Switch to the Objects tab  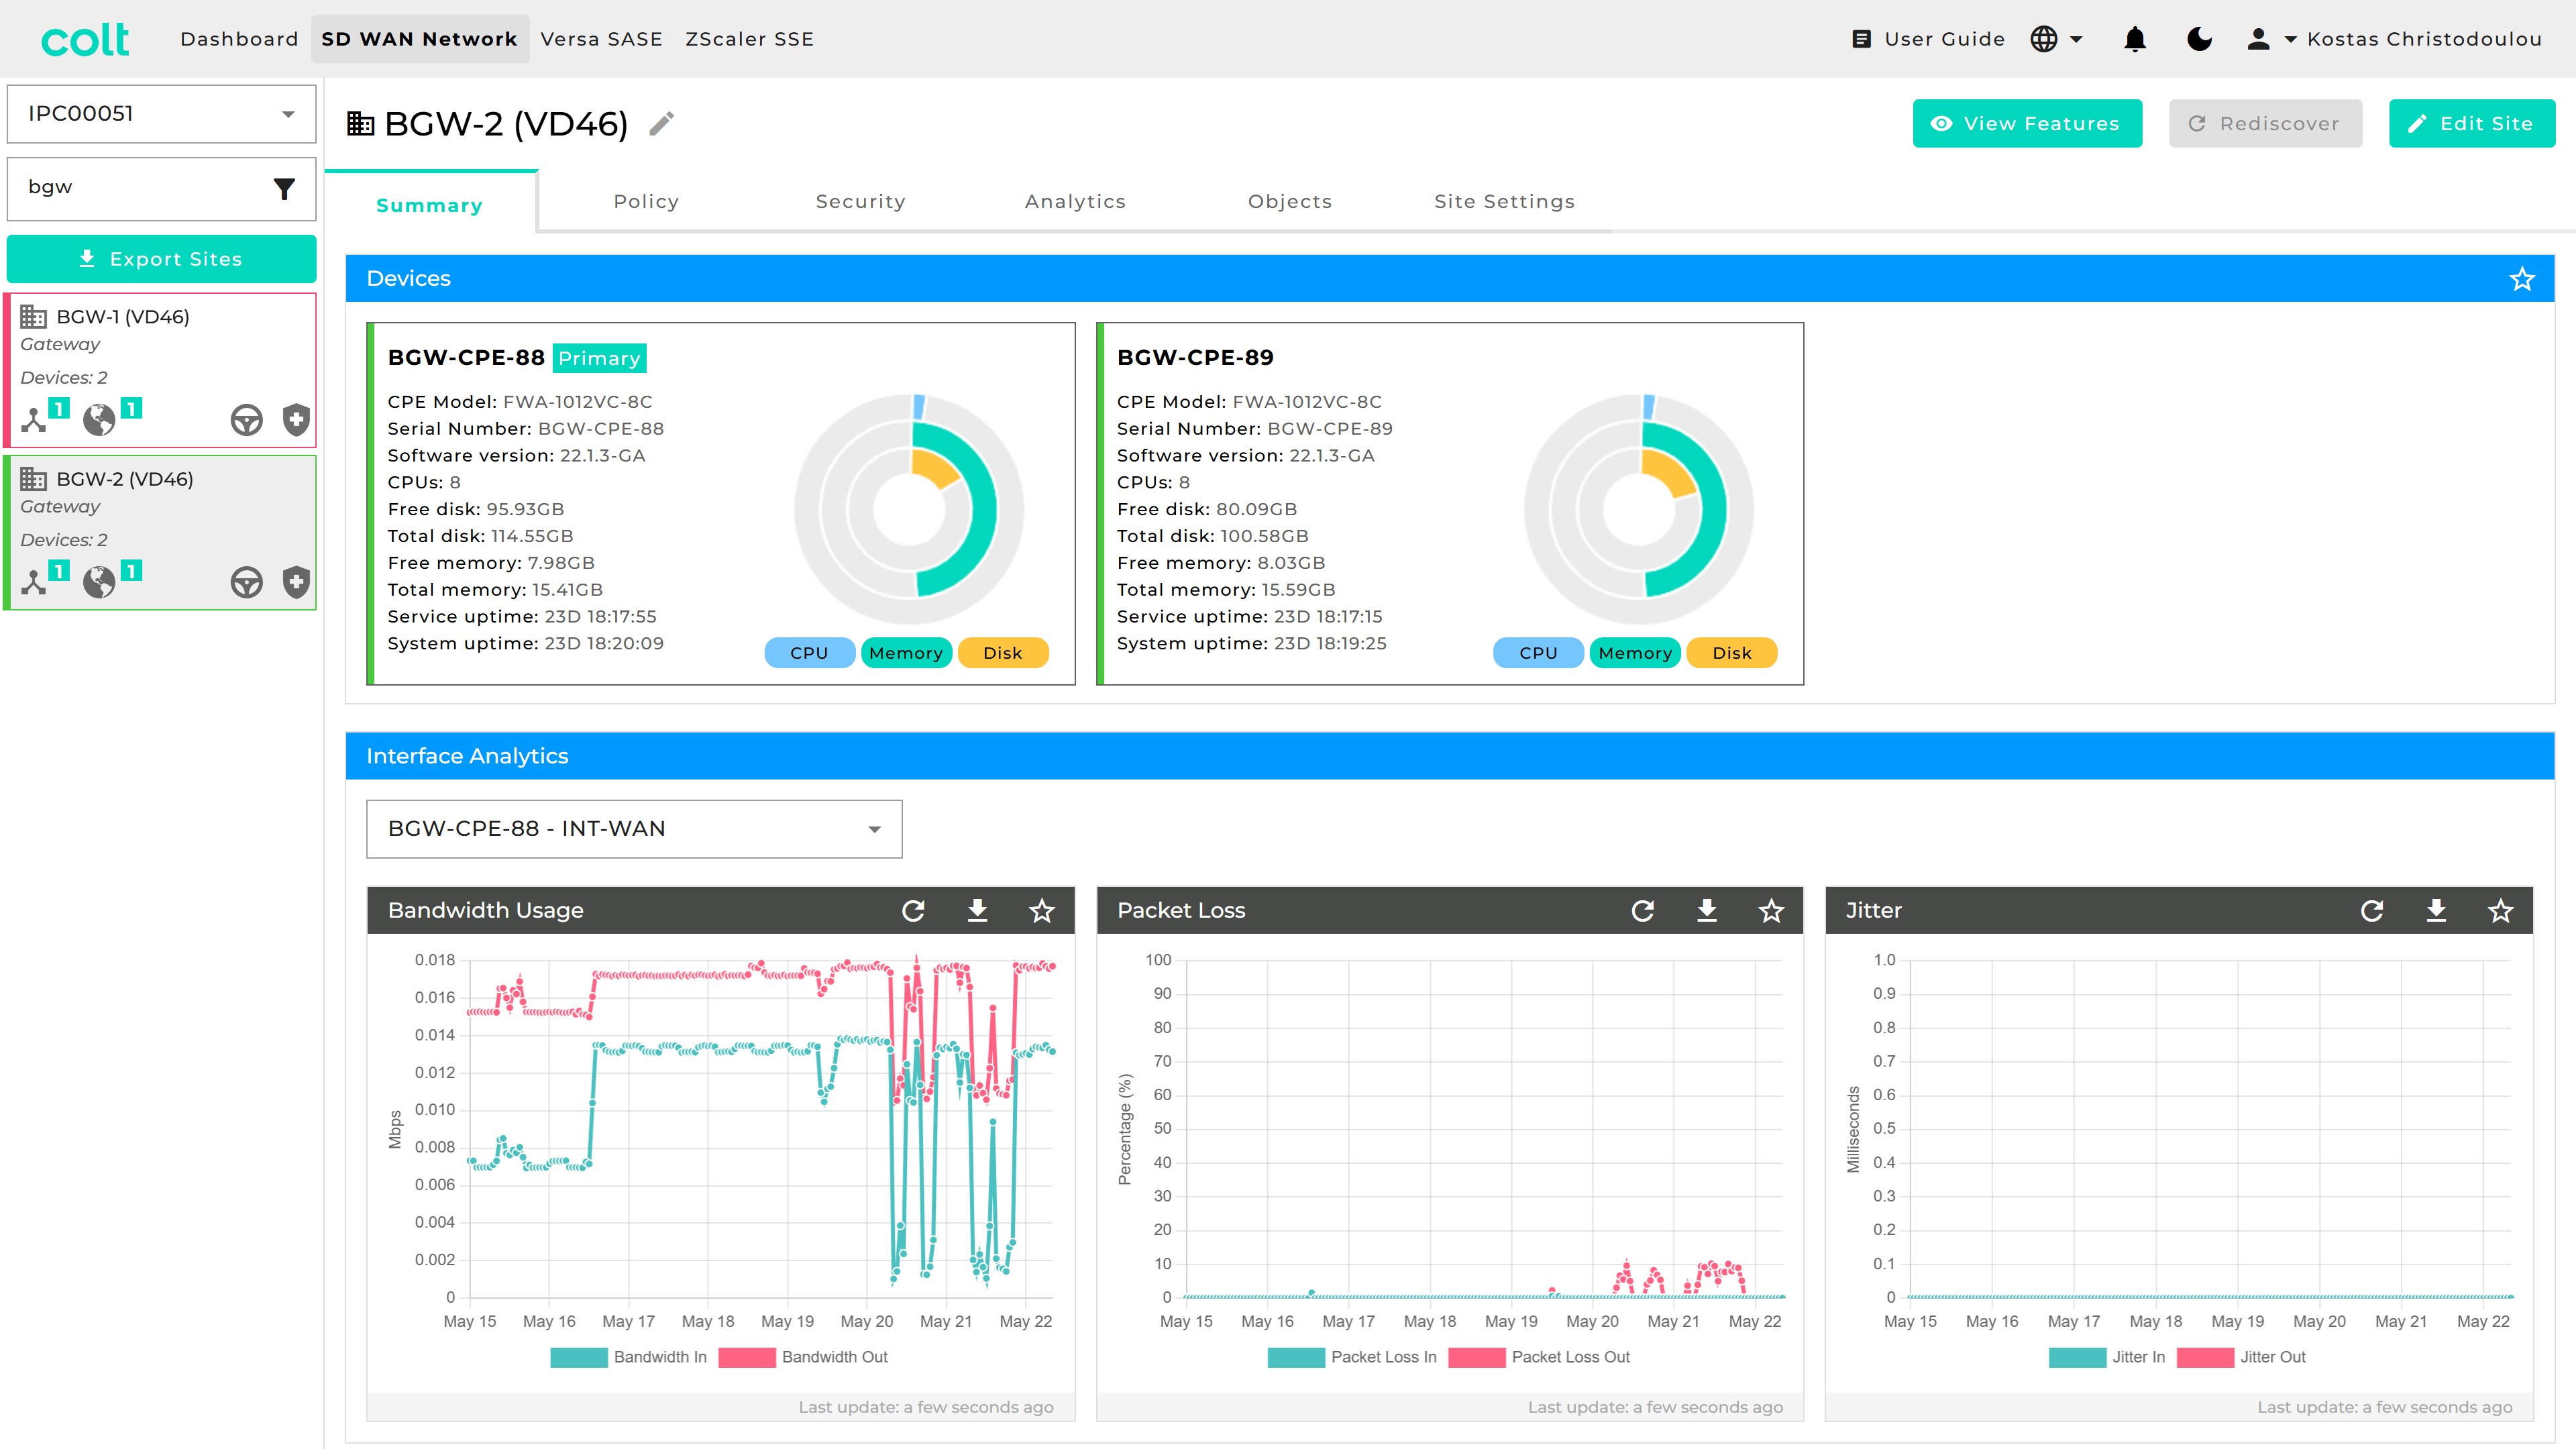(1290, 201)
